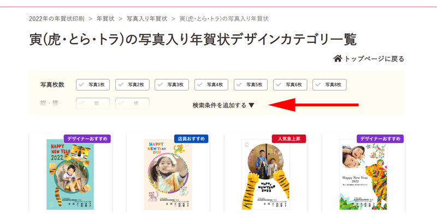Toggle the faded 横 orientation filter
The width and height of the screenshot is (437, 218).
pyautogui.click(x=132, y=103)
